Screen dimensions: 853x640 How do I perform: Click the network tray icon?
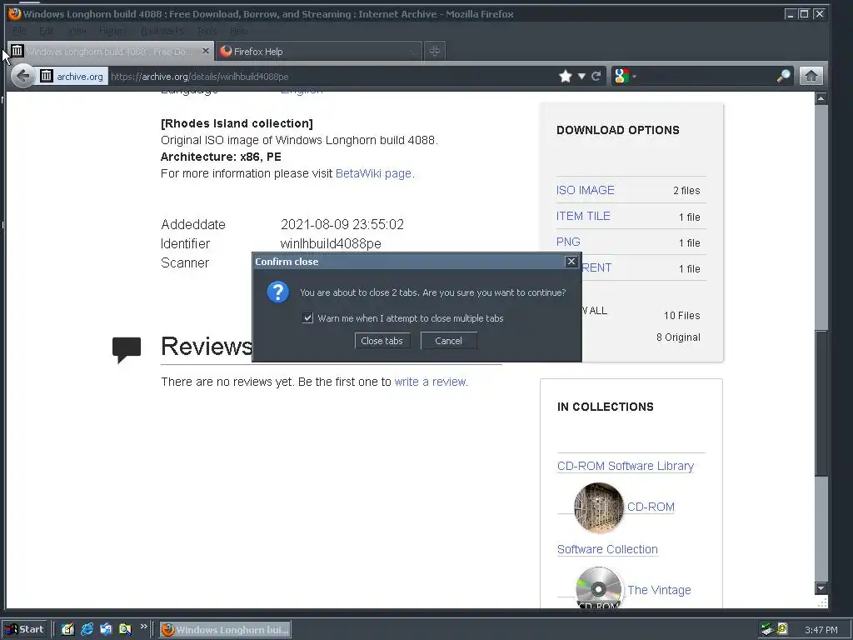pos(767,629)
